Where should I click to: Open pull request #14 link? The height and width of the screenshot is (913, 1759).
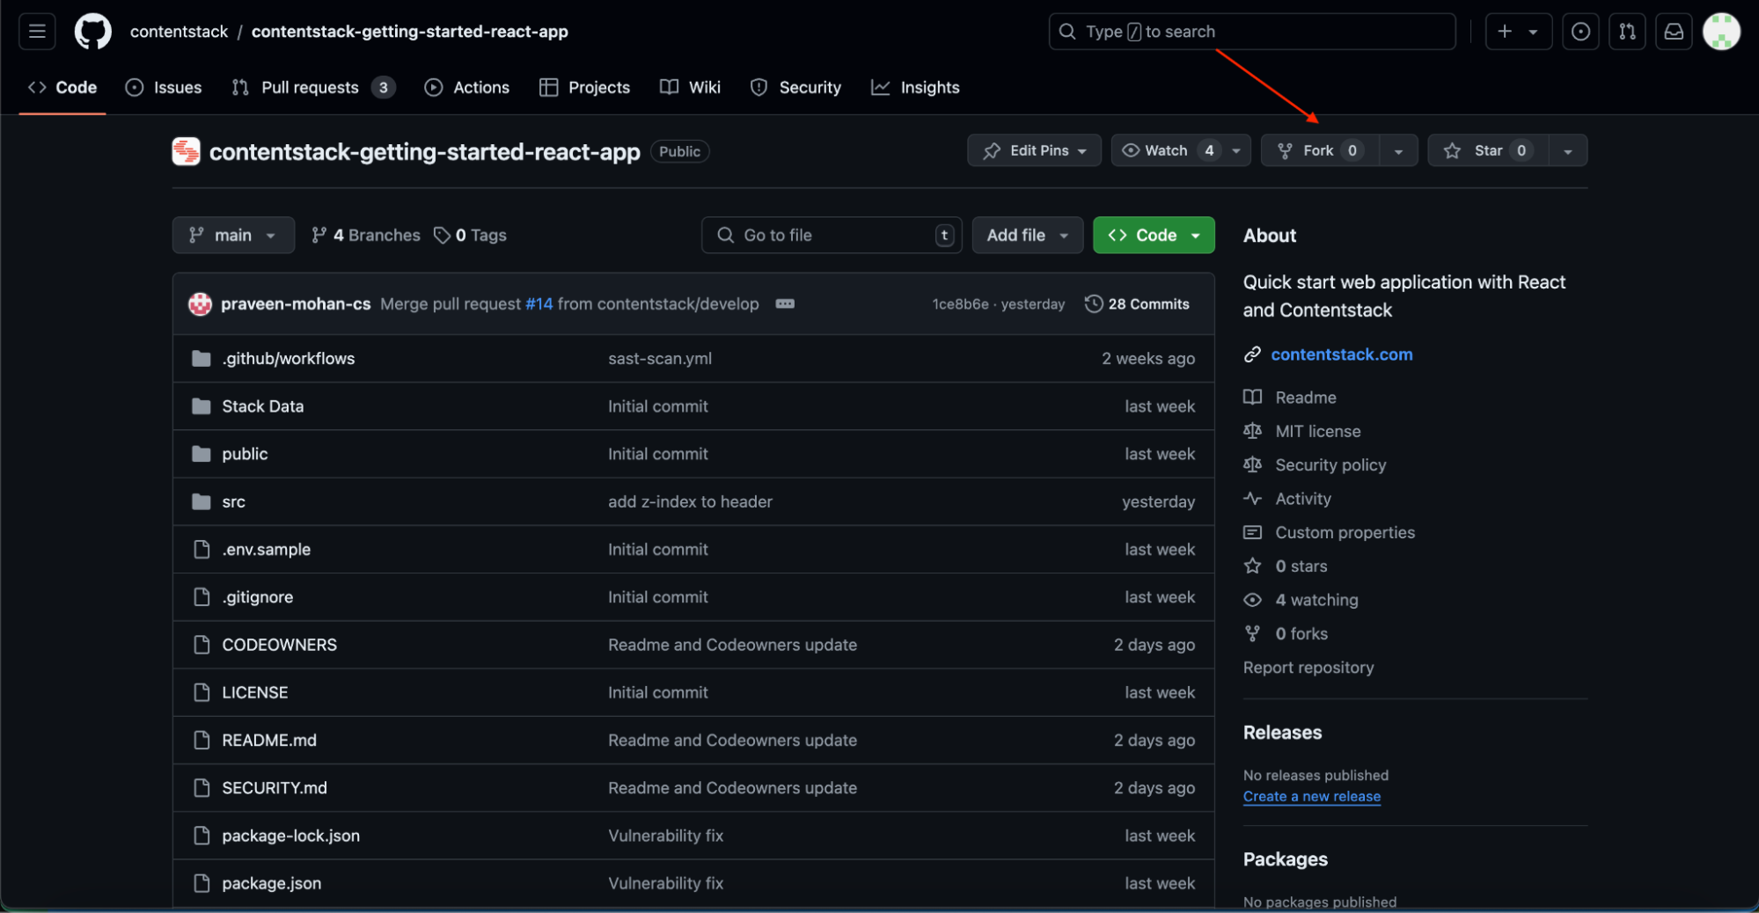[x=539, y=303]
